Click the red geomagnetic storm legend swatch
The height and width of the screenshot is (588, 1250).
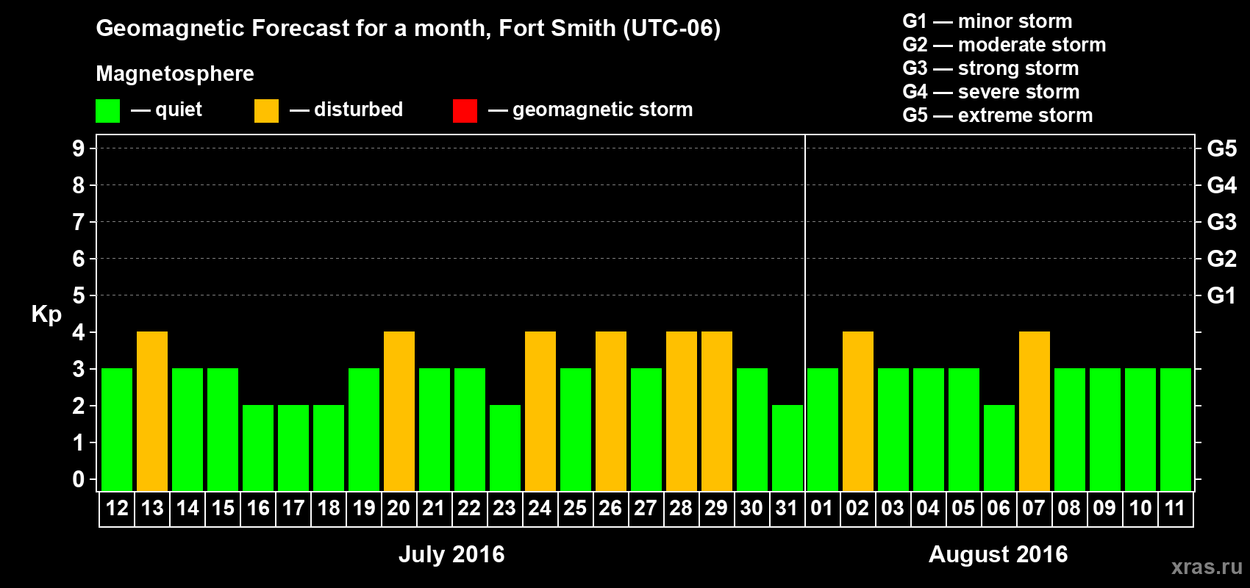pyautogui.click(x=465, y=111)
